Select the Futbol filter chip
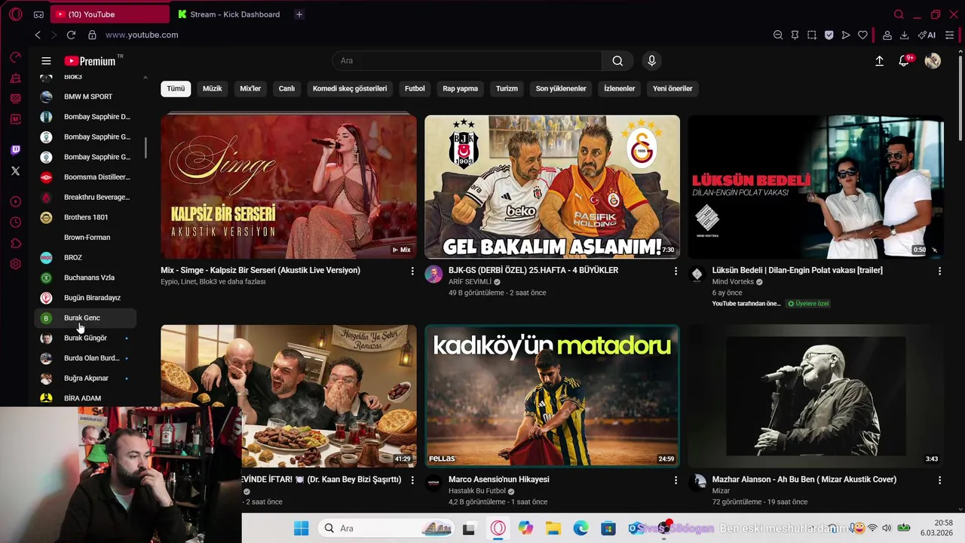The height and width of the screenshot is (543, 965). tap(415, 88)
